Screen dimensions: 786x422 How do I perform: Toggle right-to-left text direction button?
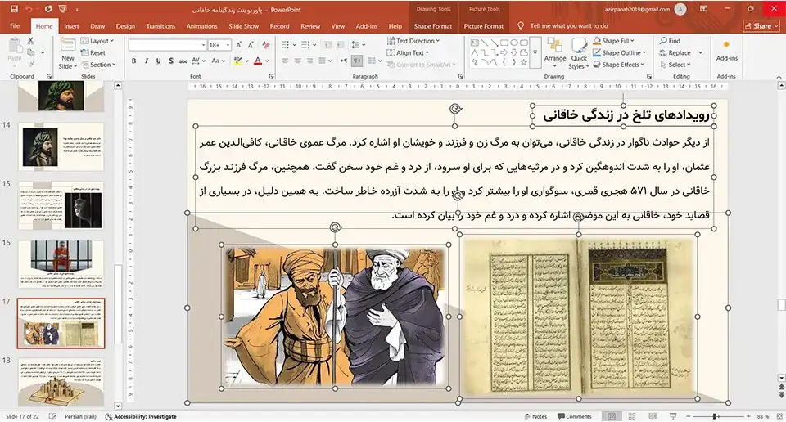(357, 61)
